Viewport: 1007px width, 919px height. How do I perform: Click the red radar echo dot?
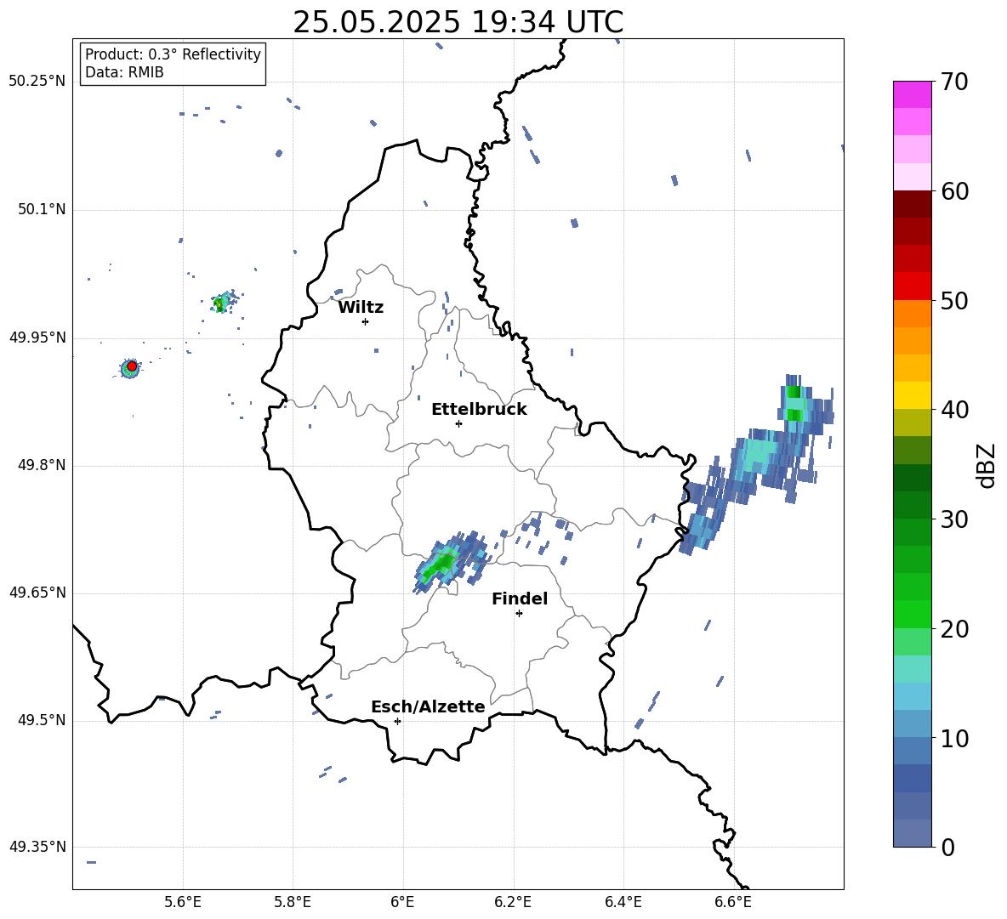pos(132,366)
